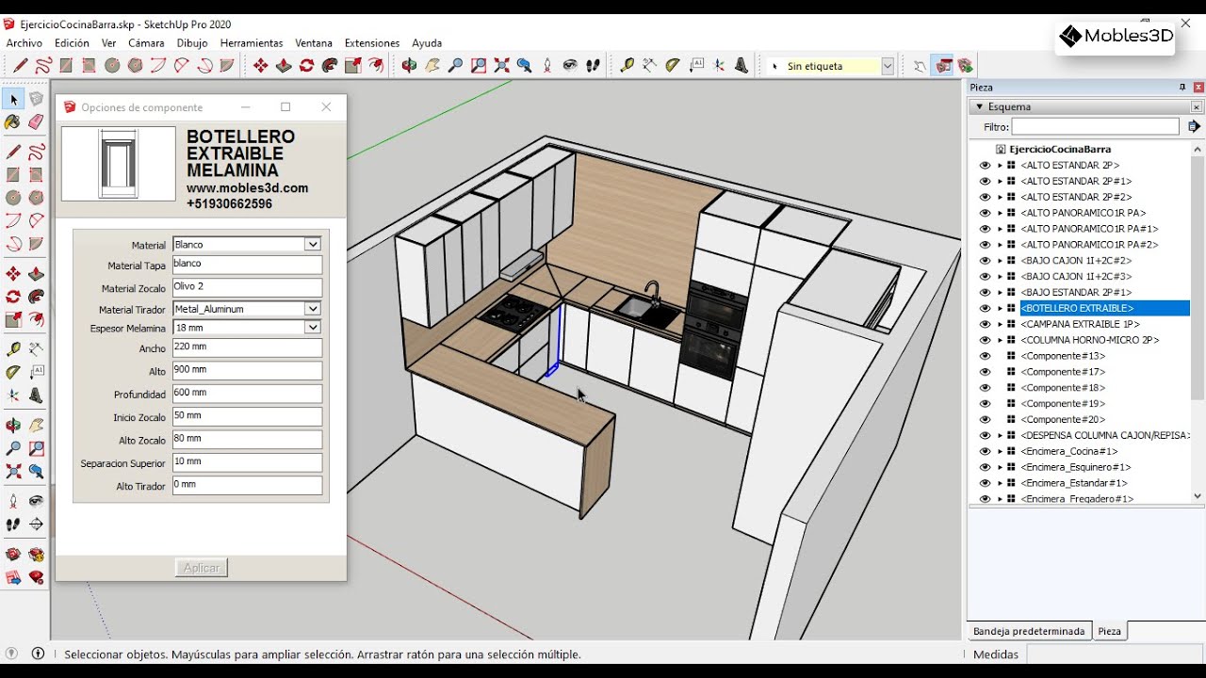Select the Tape Measure tool in top toolbar
The width and height of the screenshot is (1206, 678).
(627, 66)
